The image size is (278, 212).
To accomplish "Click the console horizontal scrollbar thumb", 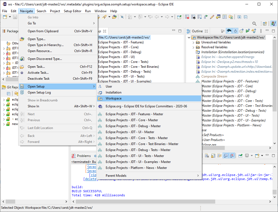I will [145, 202].
